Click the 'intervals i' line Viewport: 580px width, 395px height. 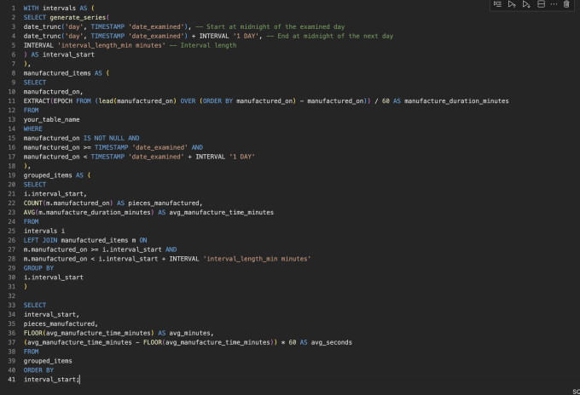44,231
